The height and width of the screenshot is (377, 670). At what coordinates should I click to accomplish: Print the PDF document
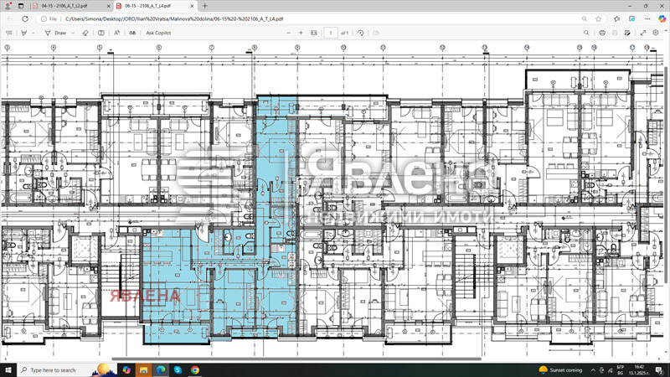tap(602, 33)
